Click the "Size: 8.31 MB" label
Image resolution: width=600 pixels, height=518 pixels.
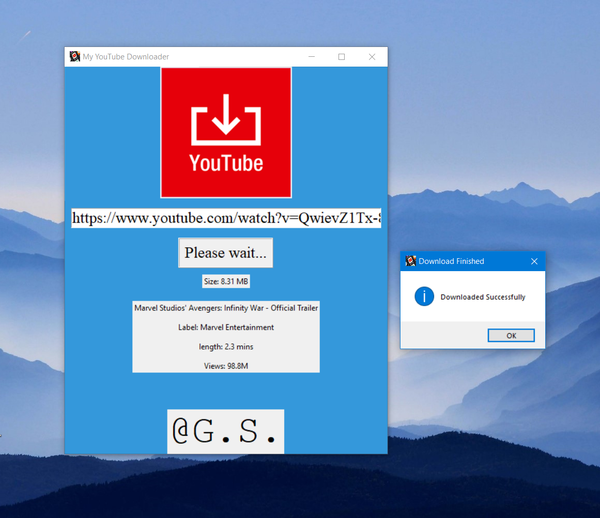coord(226,281)
